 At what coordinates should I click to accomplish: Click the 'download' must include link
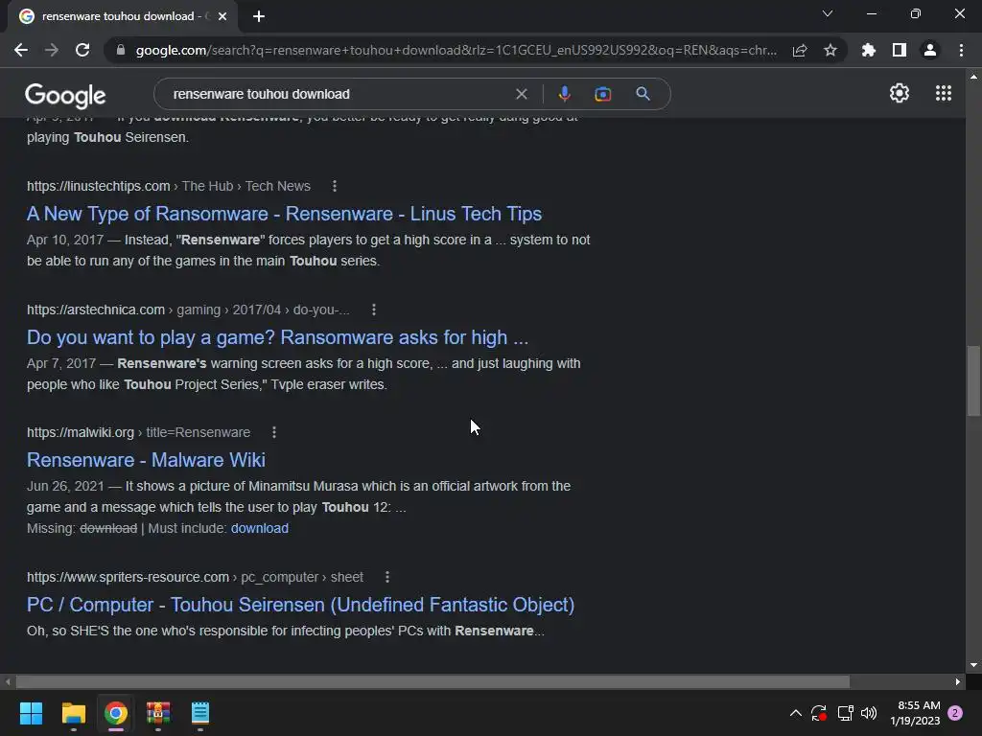(x=260, y=528)
